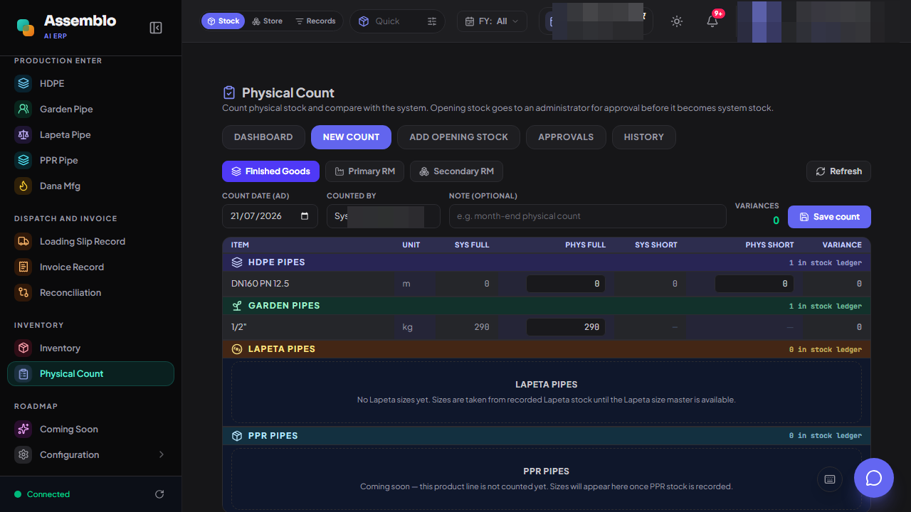The width and height of the screenshot is (911, 512).
Task: Collapse the sidebar panel icon
Action: pos(156,28)
